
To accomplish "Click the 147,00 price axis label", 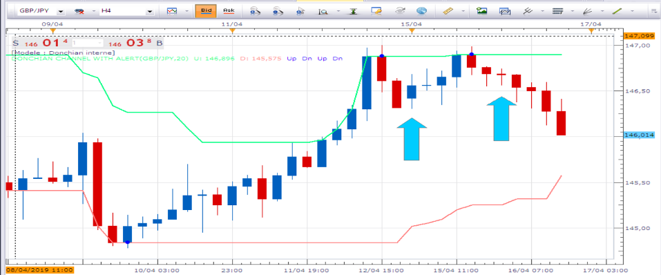I will (637, 45).
